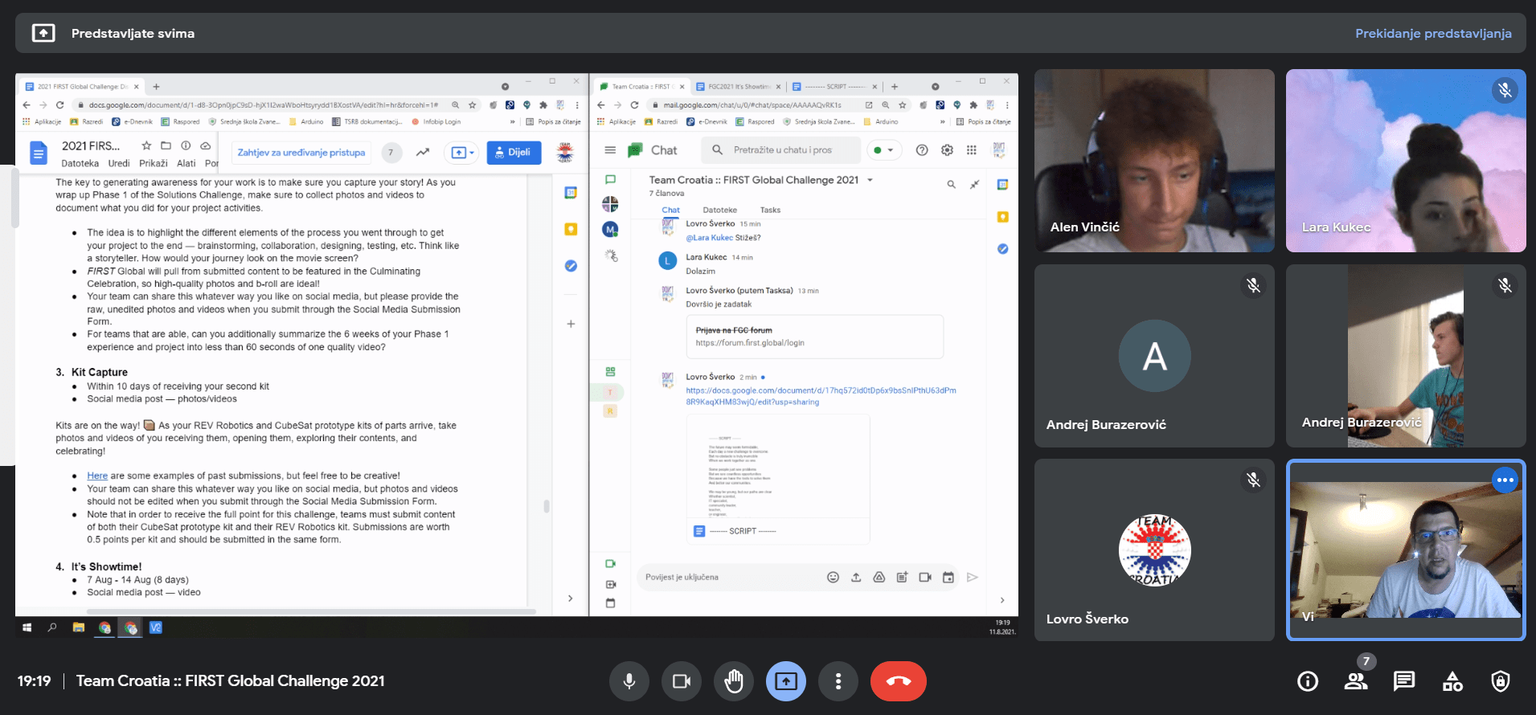1536x715 pixels.
Task: Open Docs comment history counter
Action: (391, 152)
